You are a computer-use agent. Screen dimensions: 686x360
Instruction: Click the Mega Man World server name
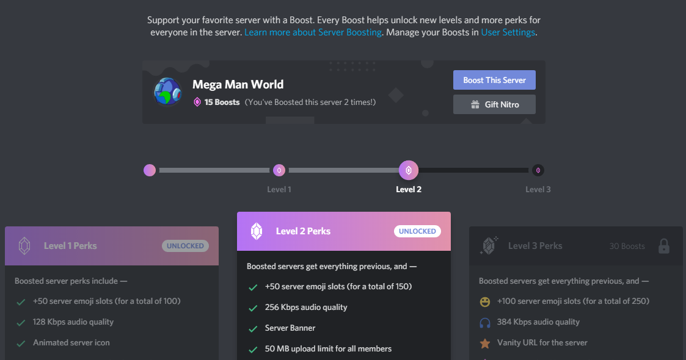pos(238,84)
